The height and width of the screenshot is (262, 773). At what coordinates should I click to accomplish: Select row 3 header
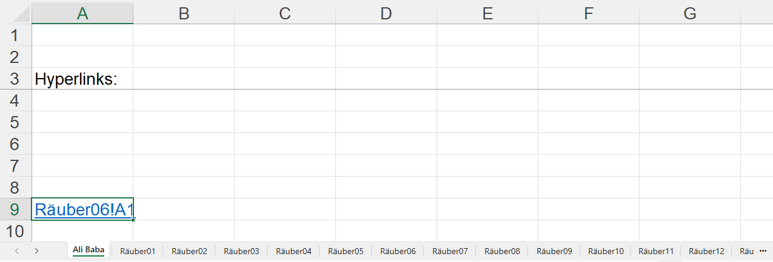[16, 79]
